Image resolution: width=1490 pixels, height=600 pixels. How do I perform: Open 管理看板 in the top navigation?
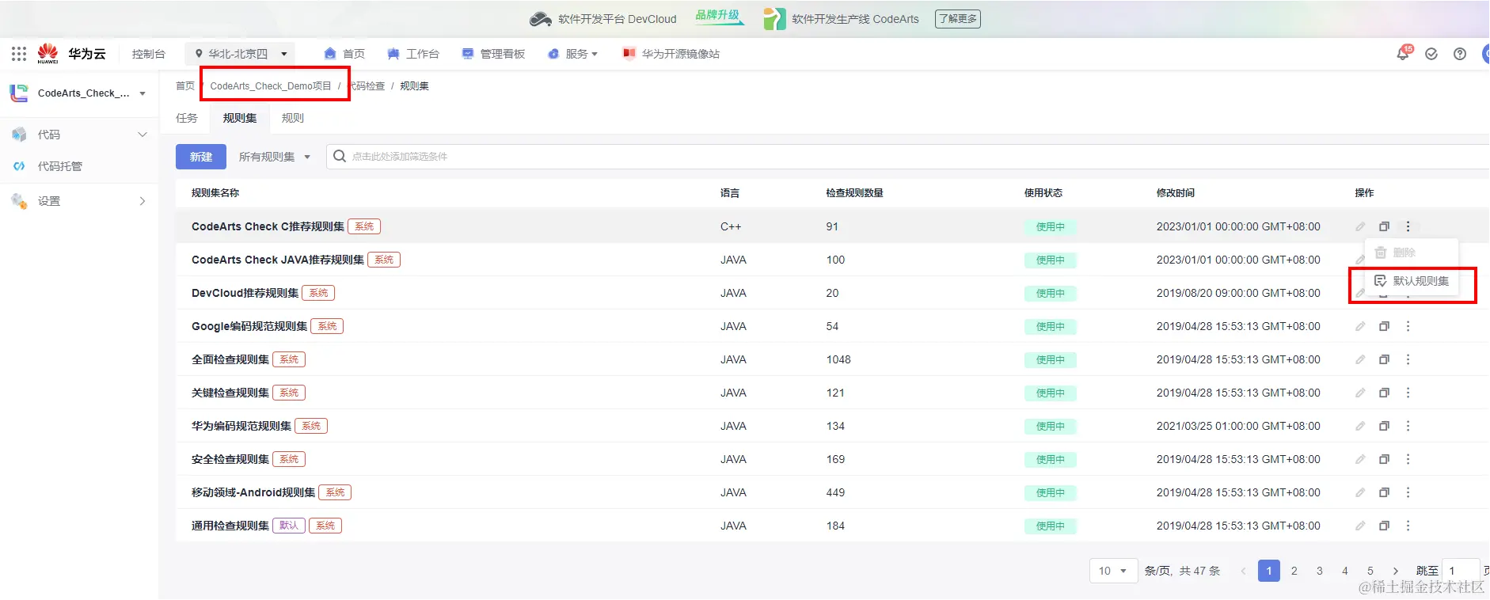[x=494, y=54]
